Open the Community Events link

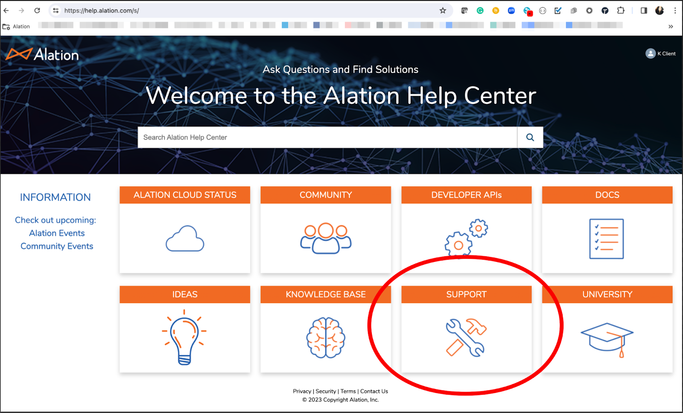57,246
